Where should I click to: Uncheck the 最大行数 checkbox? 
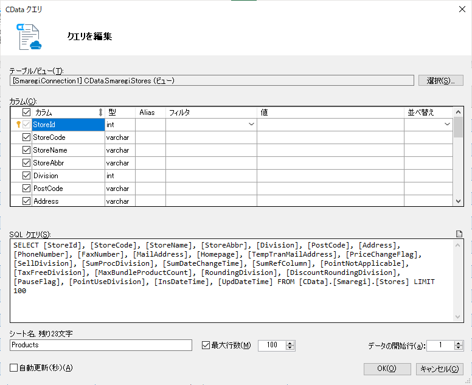(x=206, y=345)
